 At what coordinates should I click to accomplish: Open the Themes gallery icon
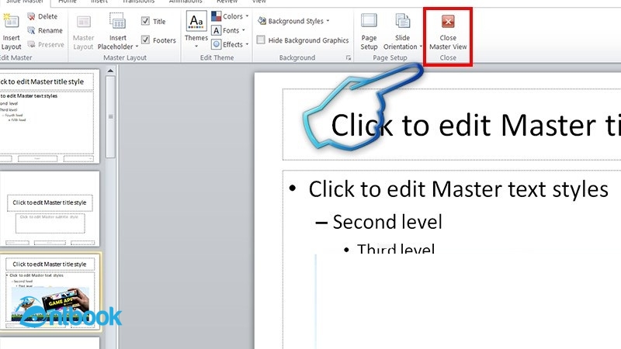click(196, 21)
